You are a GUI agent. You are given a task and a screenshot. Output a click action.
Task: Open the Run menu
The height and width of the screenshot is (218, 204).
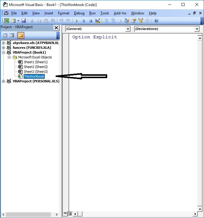(92, 13)
